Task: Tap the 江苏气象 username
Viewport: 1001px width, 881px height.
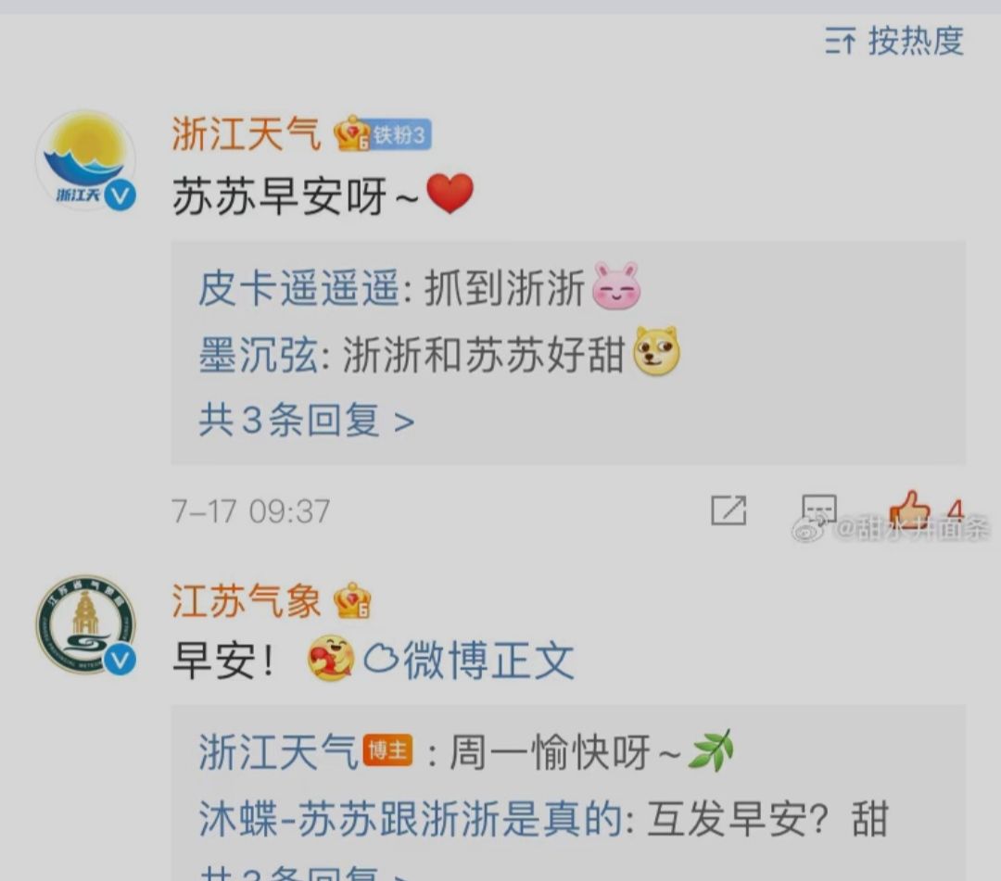Action: click(246, 600)
